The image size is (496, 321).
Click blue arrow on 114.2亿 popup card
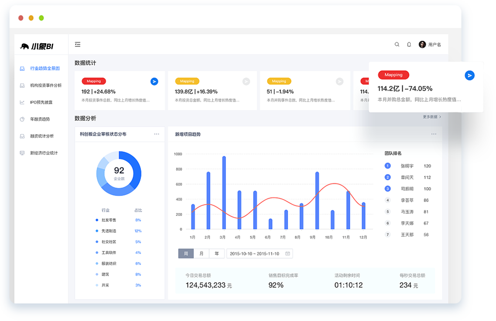(x=469, y=76)
